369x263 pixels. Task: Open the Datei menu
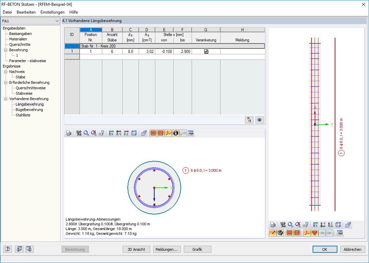7,12
